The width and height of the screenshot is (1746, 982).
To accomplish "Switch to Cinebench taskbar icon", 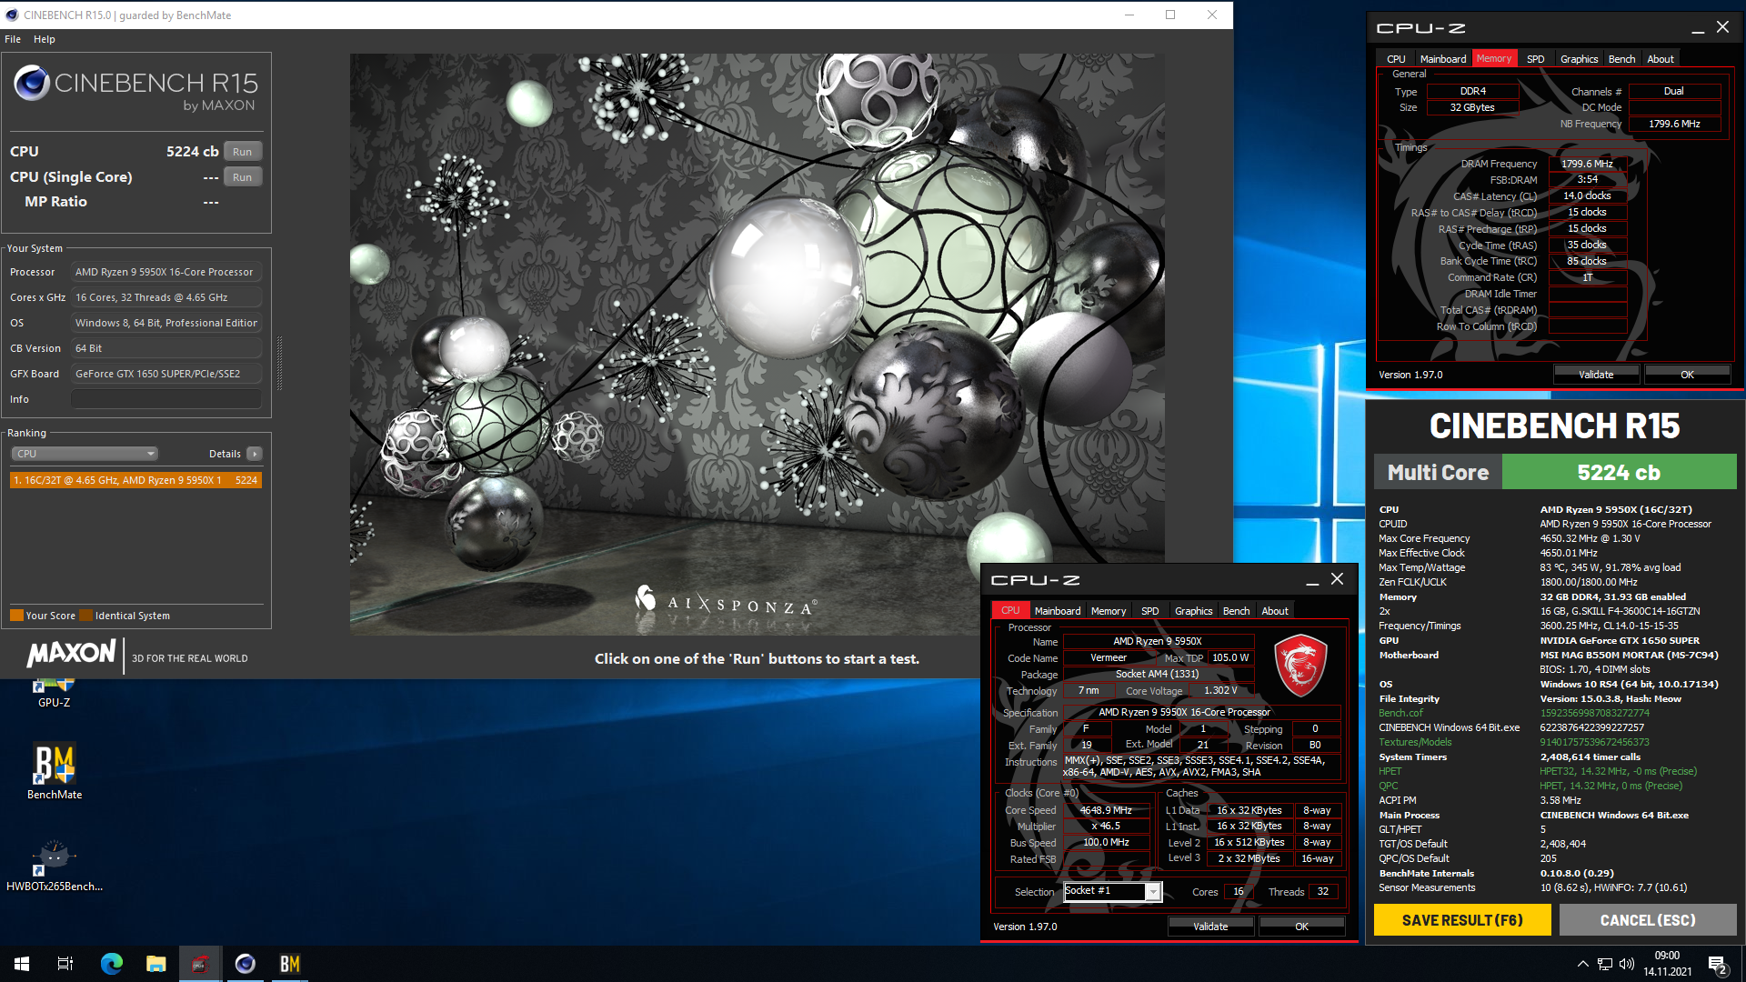I will click(x=245, y=964).
